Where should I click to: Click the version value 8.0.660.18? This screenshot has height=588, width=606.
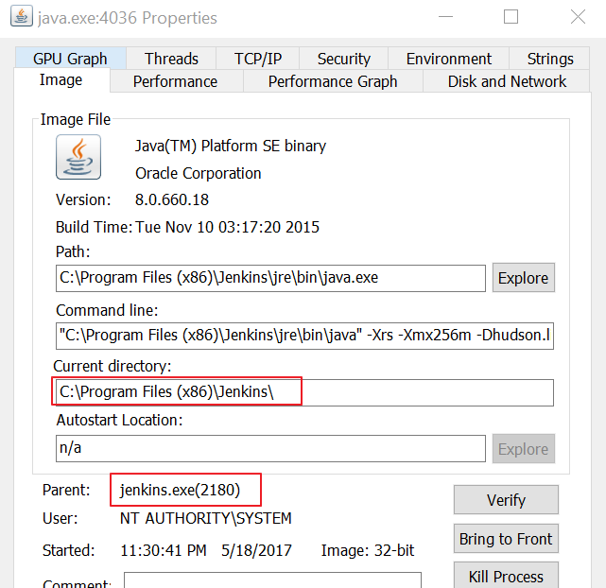click(172, 199)
